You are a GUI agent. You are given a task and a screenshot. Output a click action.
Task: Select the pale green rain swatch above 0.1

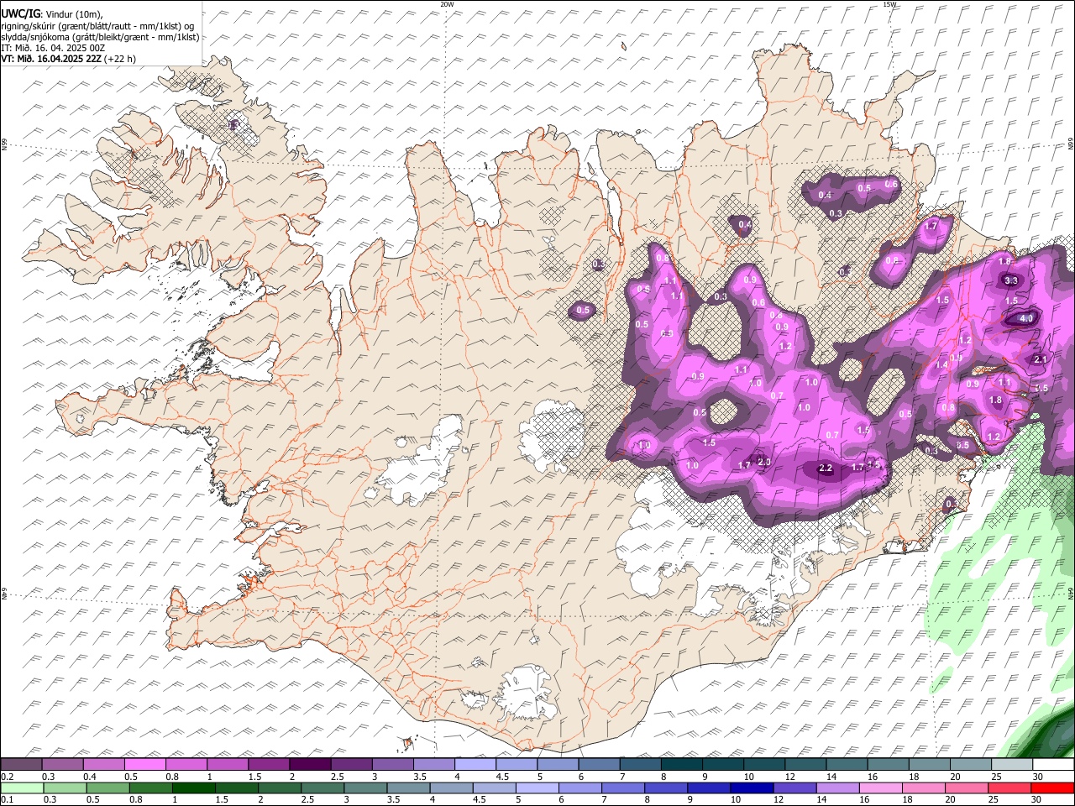[21, 788]
